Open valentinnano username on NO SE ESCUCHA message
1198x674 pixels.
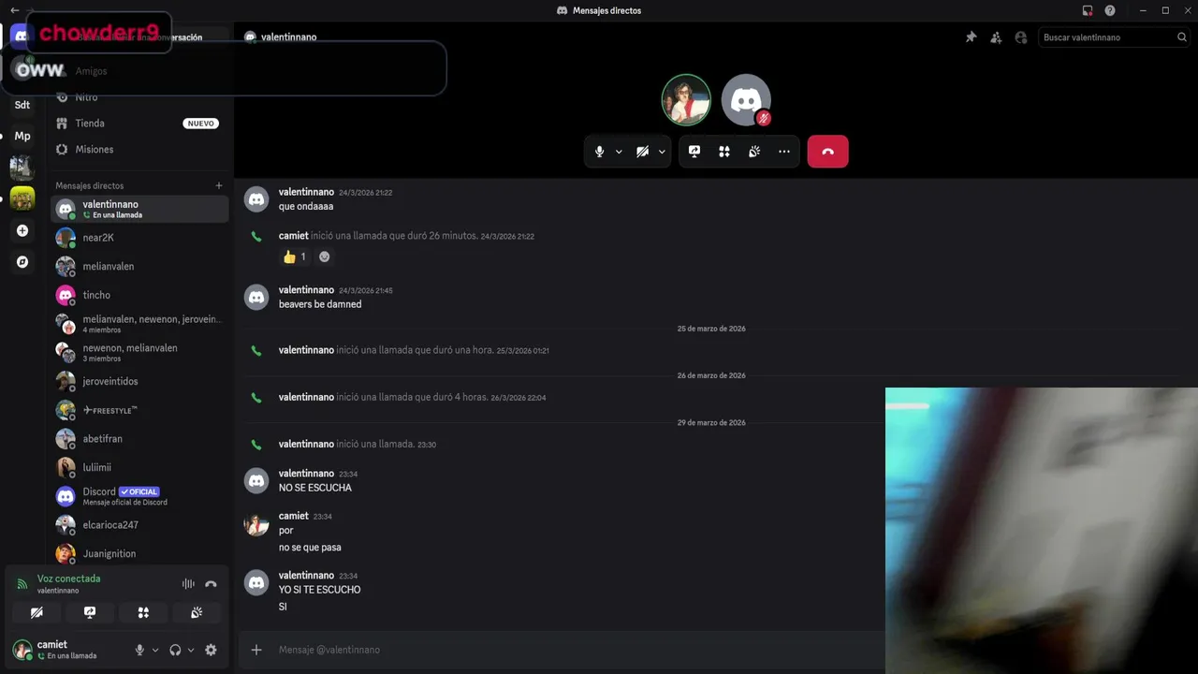(306, 474)
